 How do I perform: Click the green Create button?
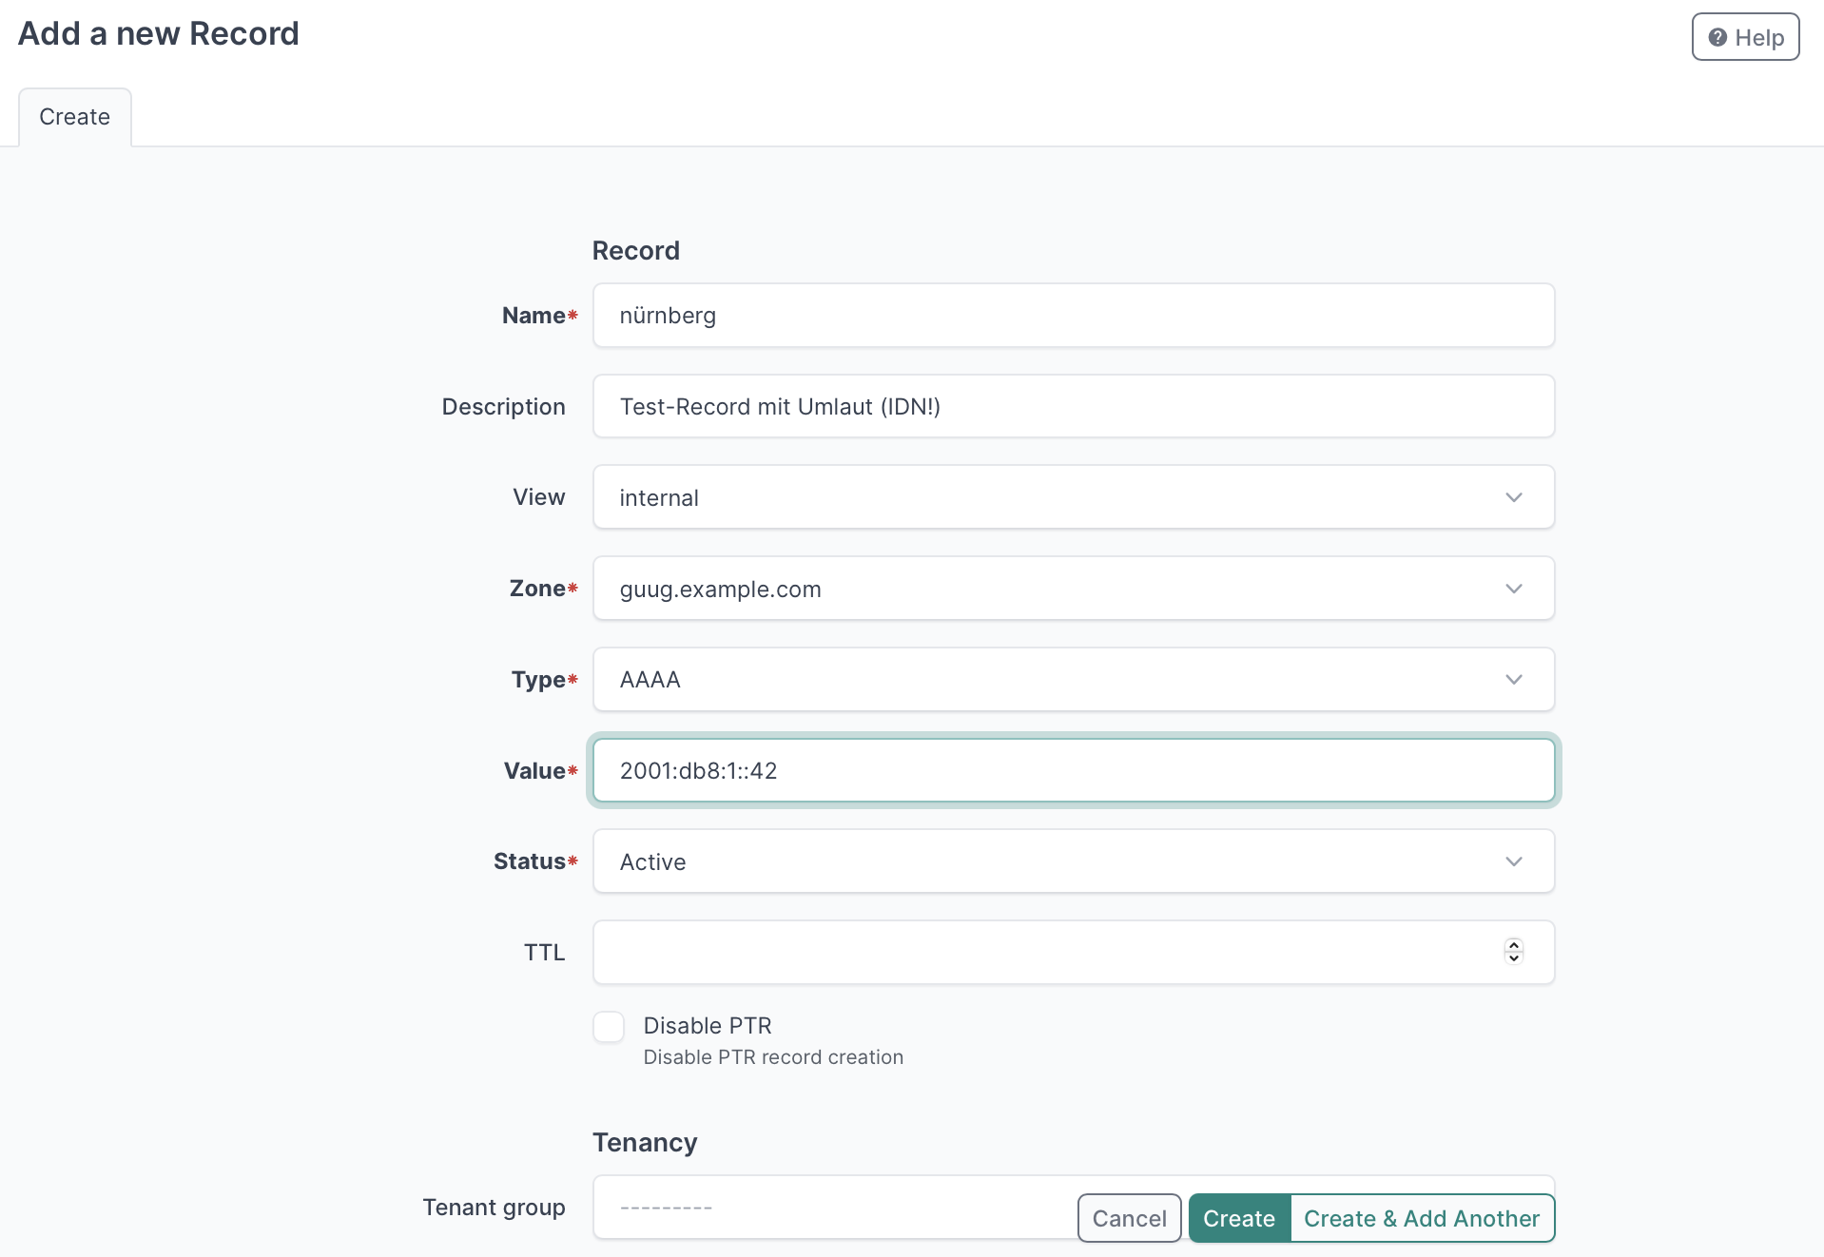1238,1219
